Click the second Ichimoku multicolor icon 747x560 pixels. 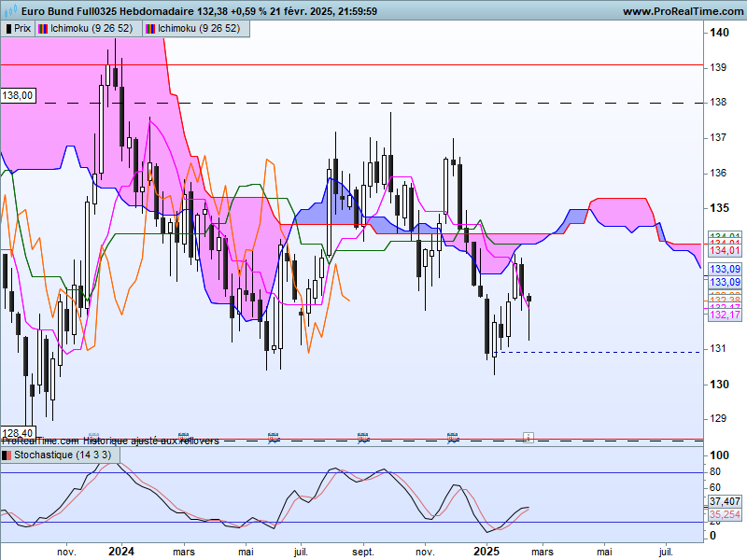[x=150, y=29]
